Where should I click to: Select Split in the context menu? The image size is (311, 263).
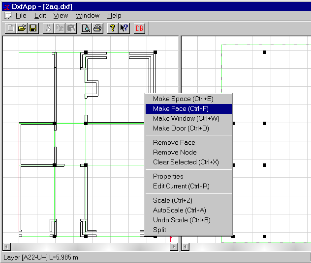[x=188, y=230]
